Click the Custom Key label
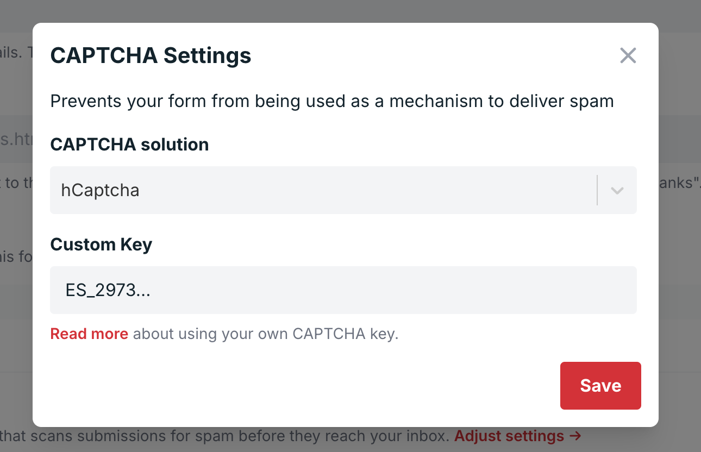This screenshot has height=452, width=701. click(x=101, y=244)
